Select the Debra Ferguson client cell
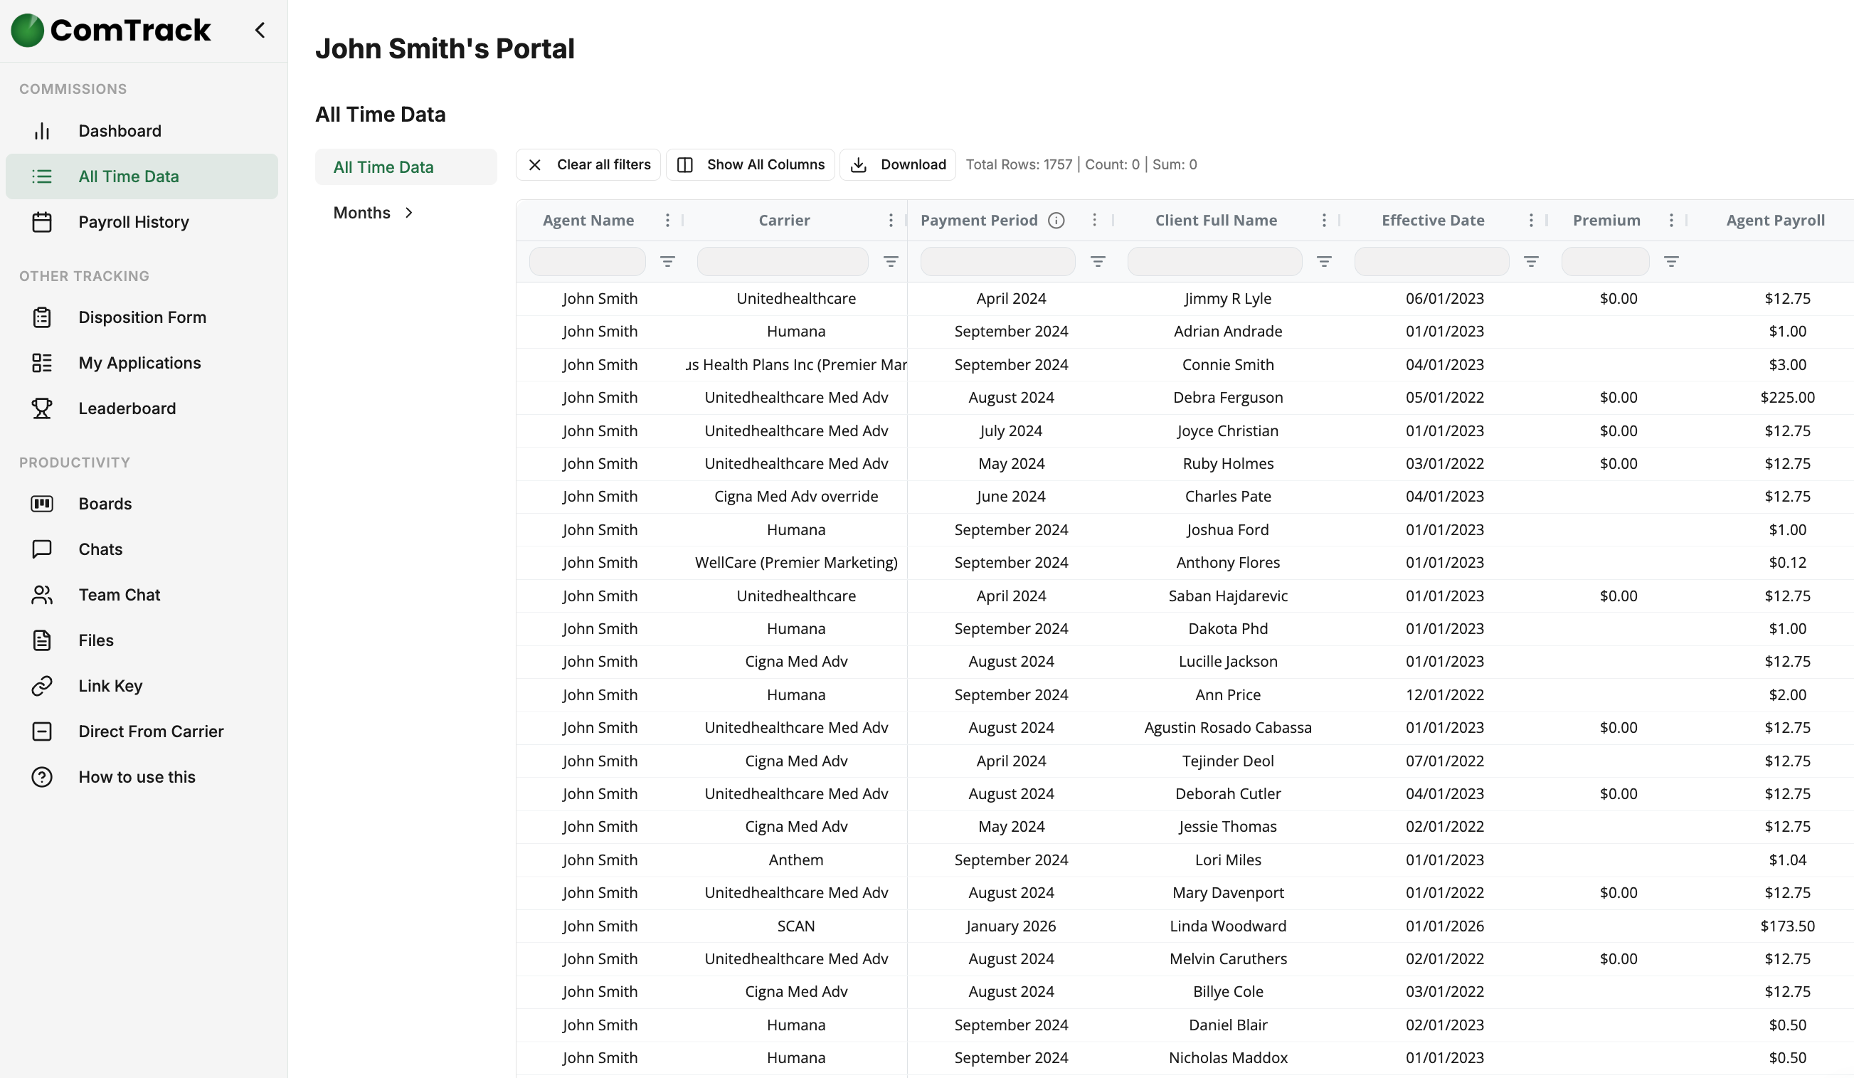 coord(1228,398)
